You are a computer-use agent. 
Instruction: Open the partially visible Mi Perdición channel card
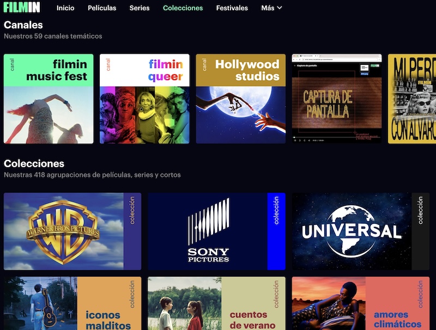click(412, 99)
